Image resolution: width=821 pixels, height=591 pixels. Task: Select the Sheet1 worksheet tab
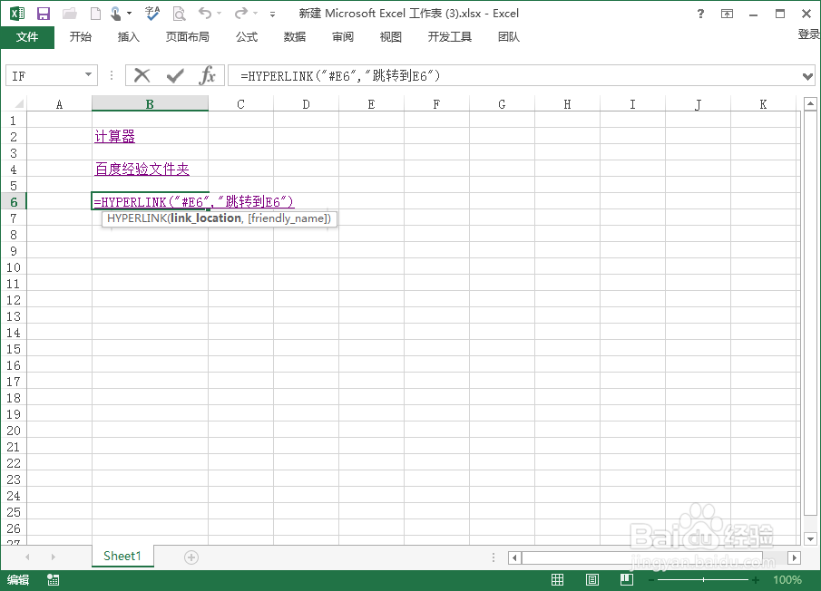point(122,556)
